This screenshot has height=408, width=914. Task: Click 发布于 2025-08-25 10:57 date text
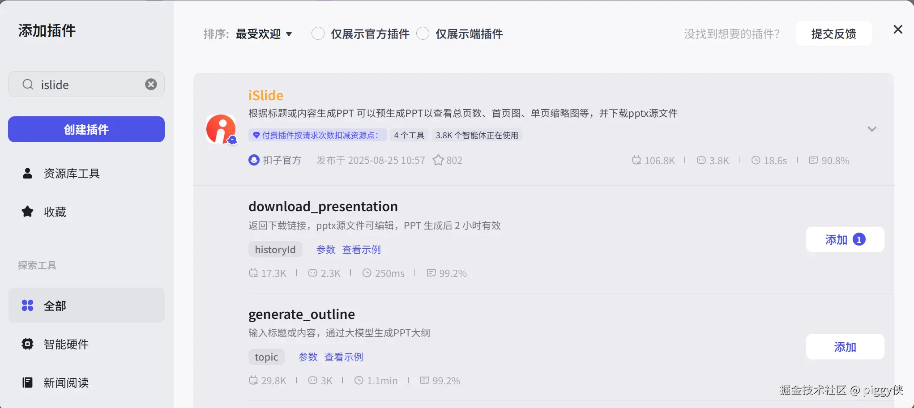(371, 160)
